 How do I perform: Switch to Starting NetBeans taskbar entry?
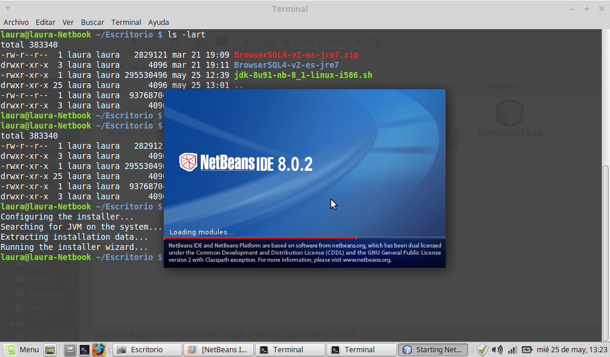pos(433,350)
